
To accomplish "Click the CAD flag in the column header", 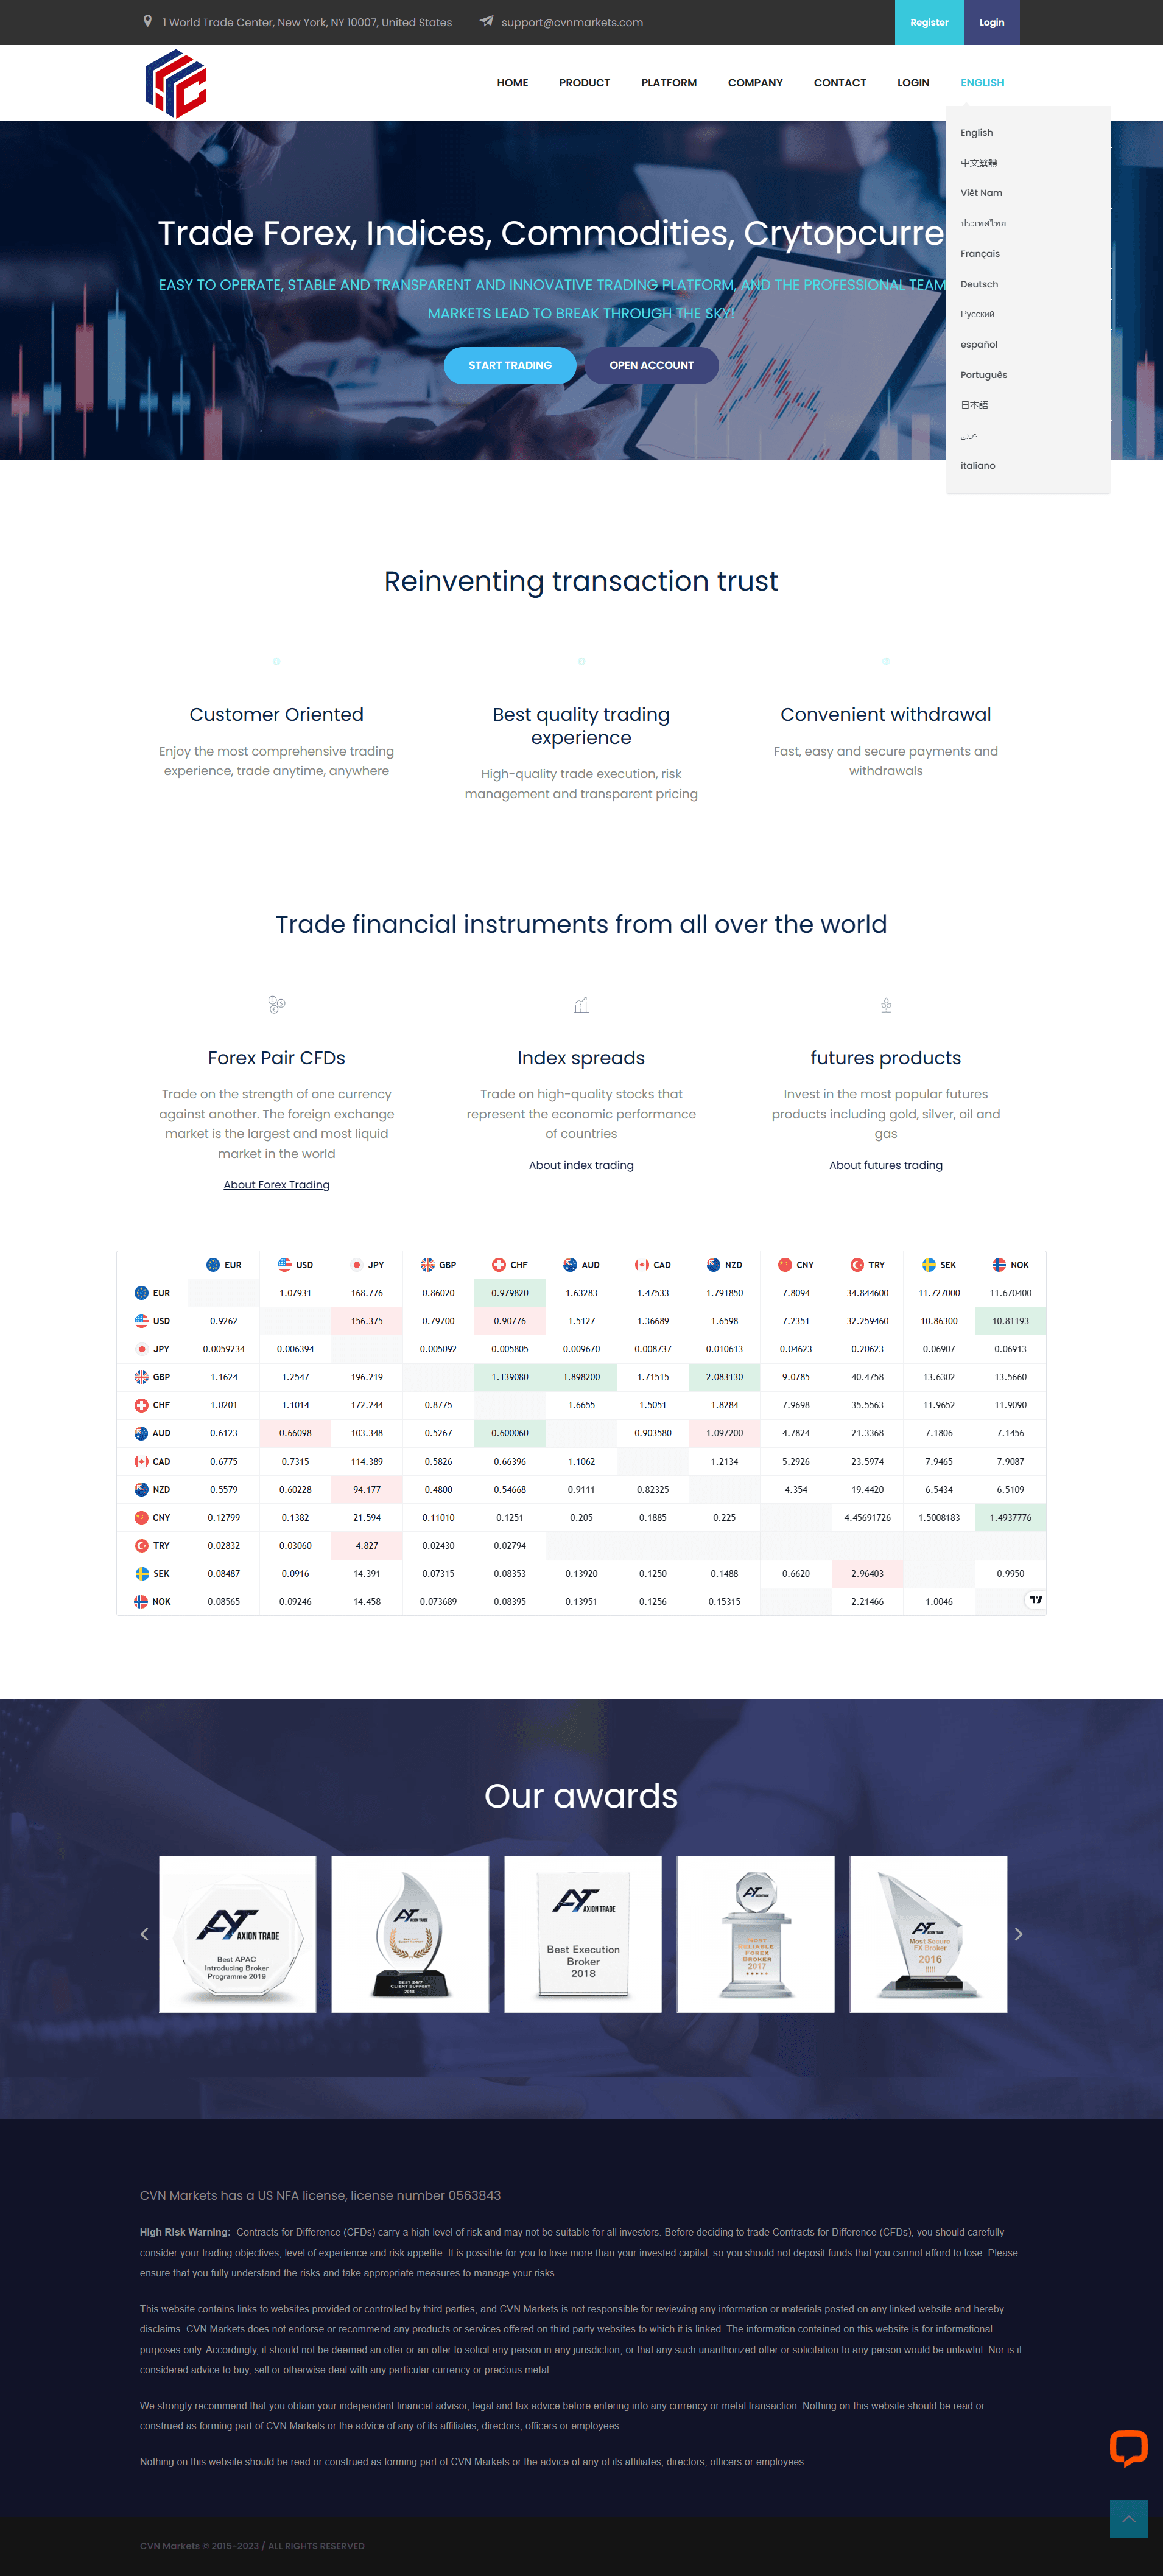I will pos(642,1264).
